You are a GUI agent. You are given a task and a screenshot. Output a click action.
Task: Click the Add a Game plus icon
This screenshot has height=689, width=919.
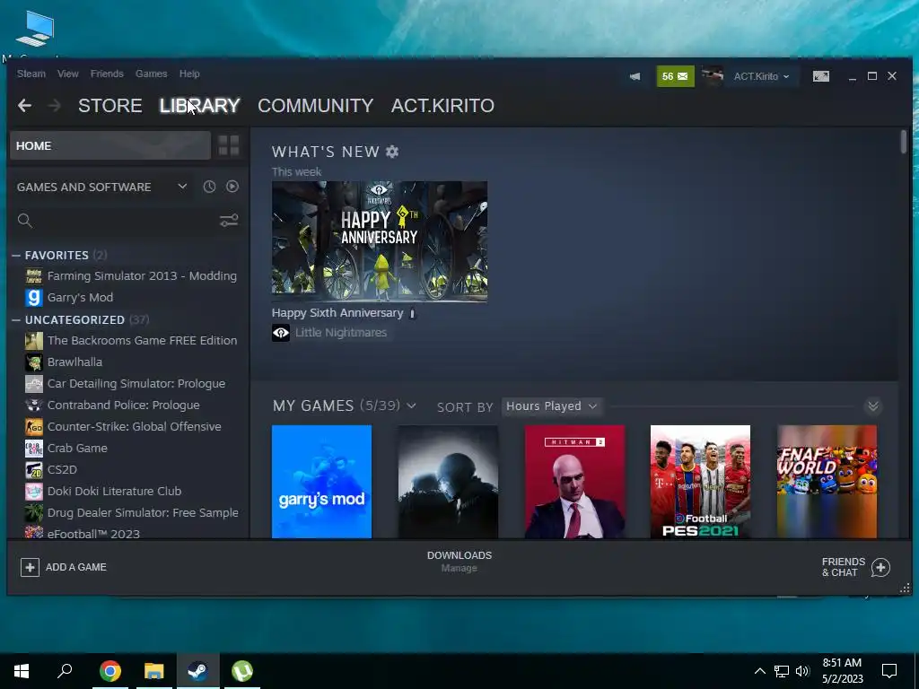(x=30, y=567)
